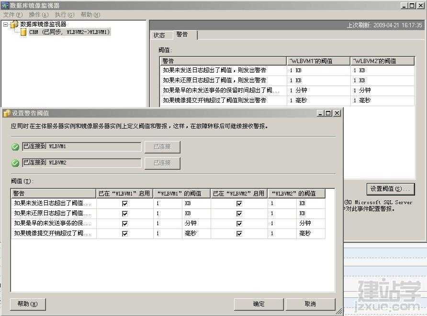
Task: Toggle WLBVM1 checkbox for 如果最早的未发送事务 row
Action: click(x=125, y=224)
